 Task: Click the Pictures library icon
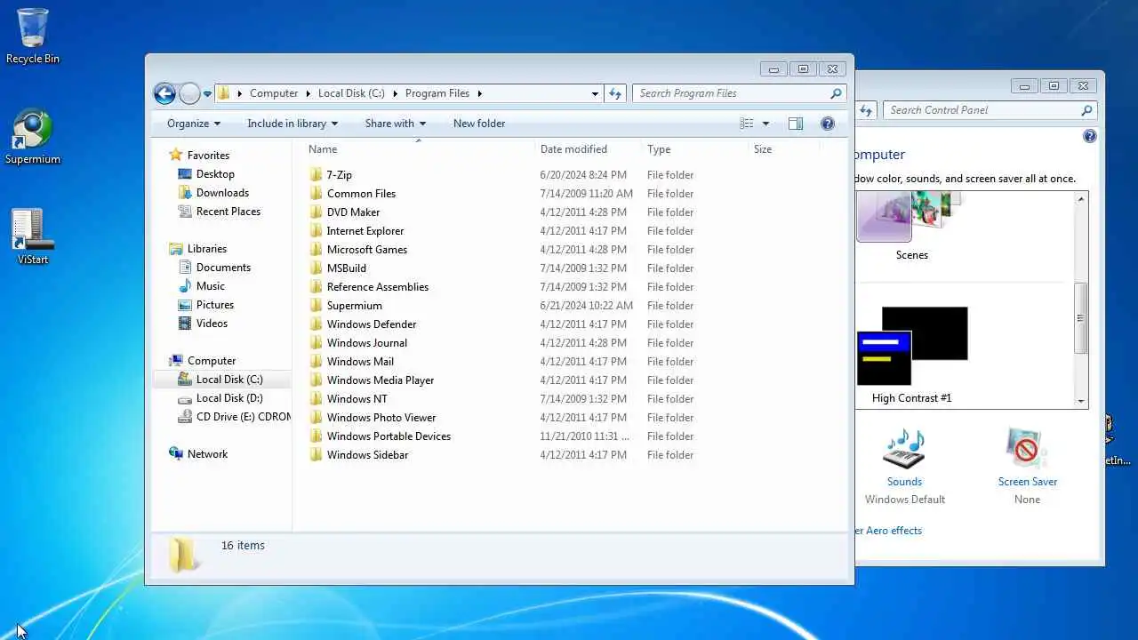tap(185, 305)
